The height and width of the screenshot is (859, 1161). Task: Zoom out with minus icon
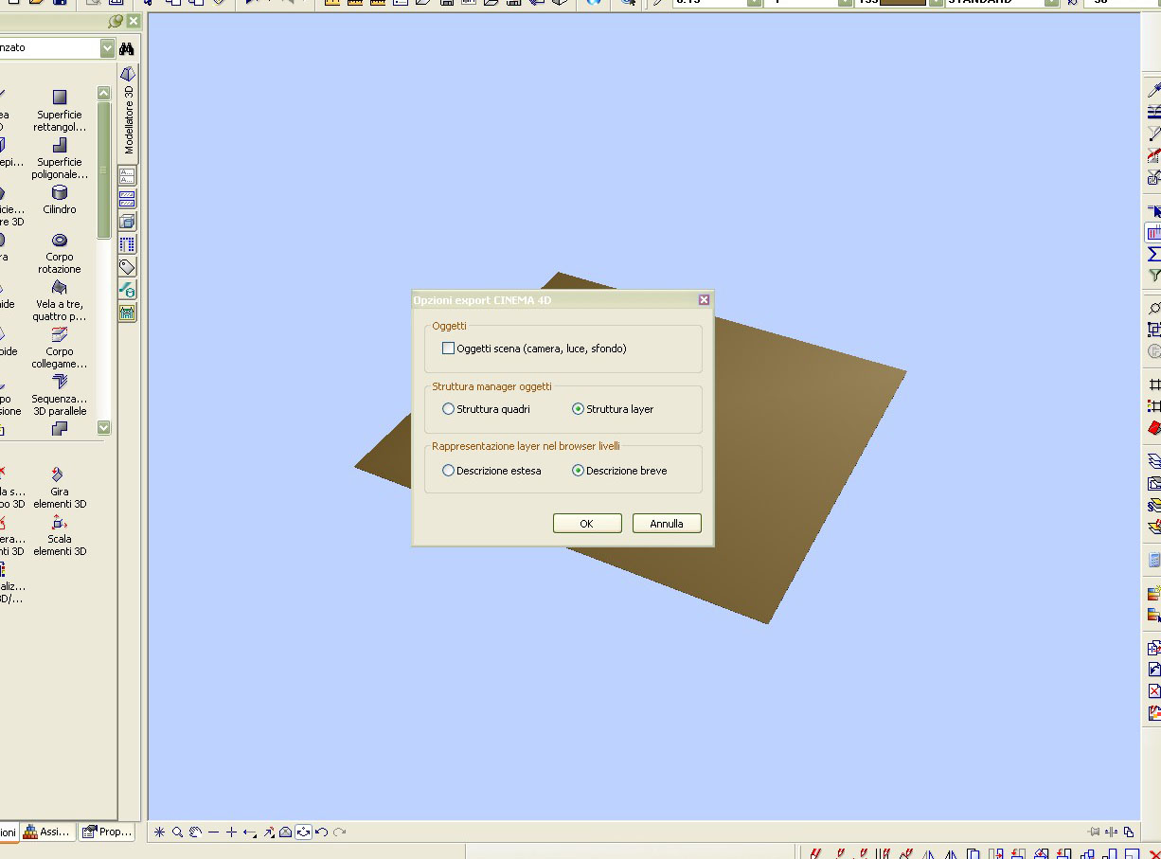213,832
